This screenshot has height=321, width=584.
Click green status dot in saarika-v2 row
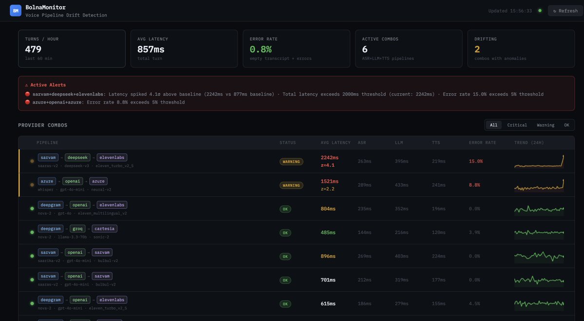point(32,256)
